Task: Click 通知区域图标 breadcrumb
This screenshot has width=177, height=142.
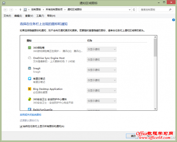Action: [x=75, y=10]
